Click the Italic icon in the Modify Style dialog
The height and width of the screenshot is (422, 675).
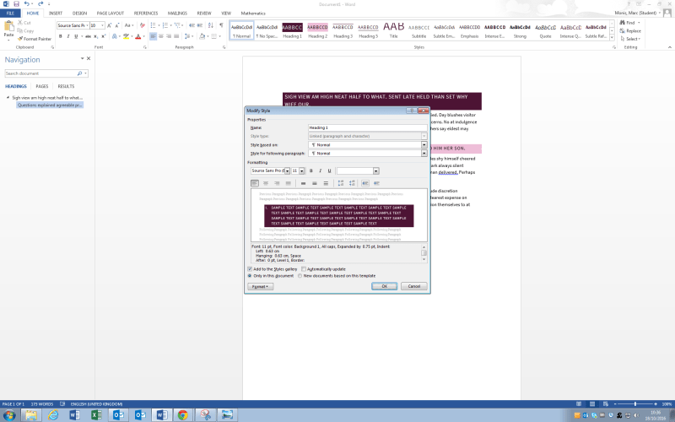[321, 171]
